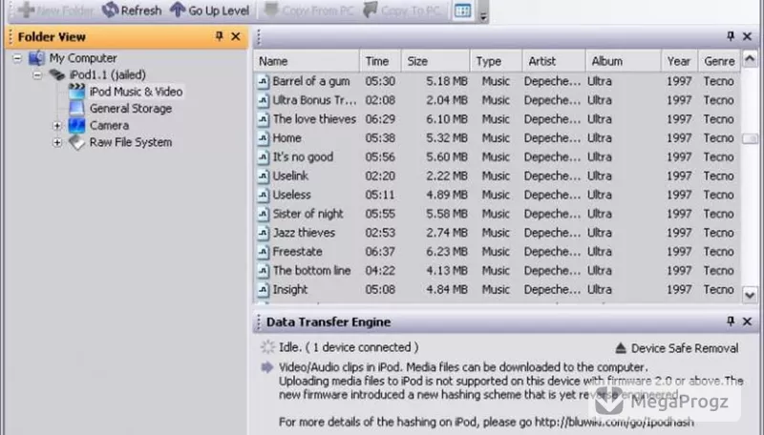The image size is (764, 435).
Task: Select Raw File System entry
Action: [131, 142]
